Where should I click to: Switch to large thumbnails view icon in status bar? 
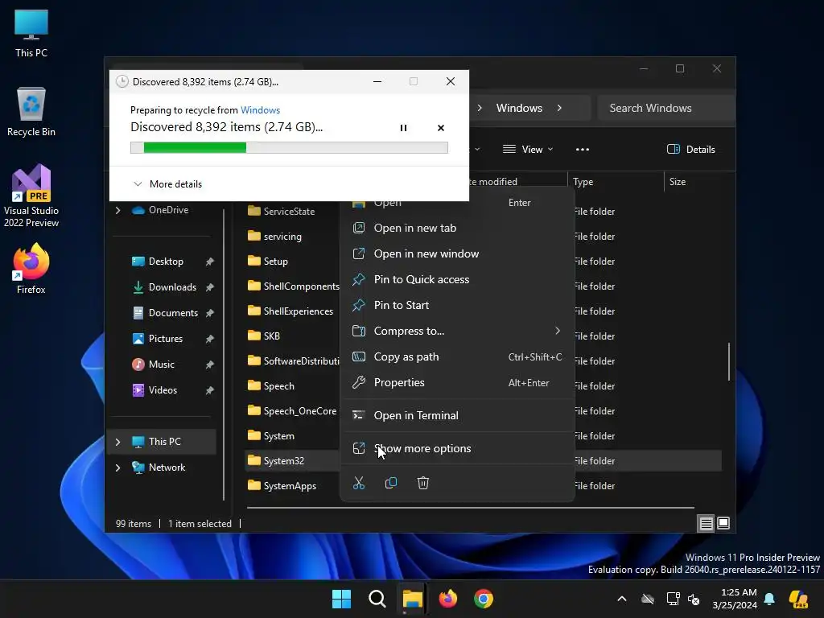[723, 523]
